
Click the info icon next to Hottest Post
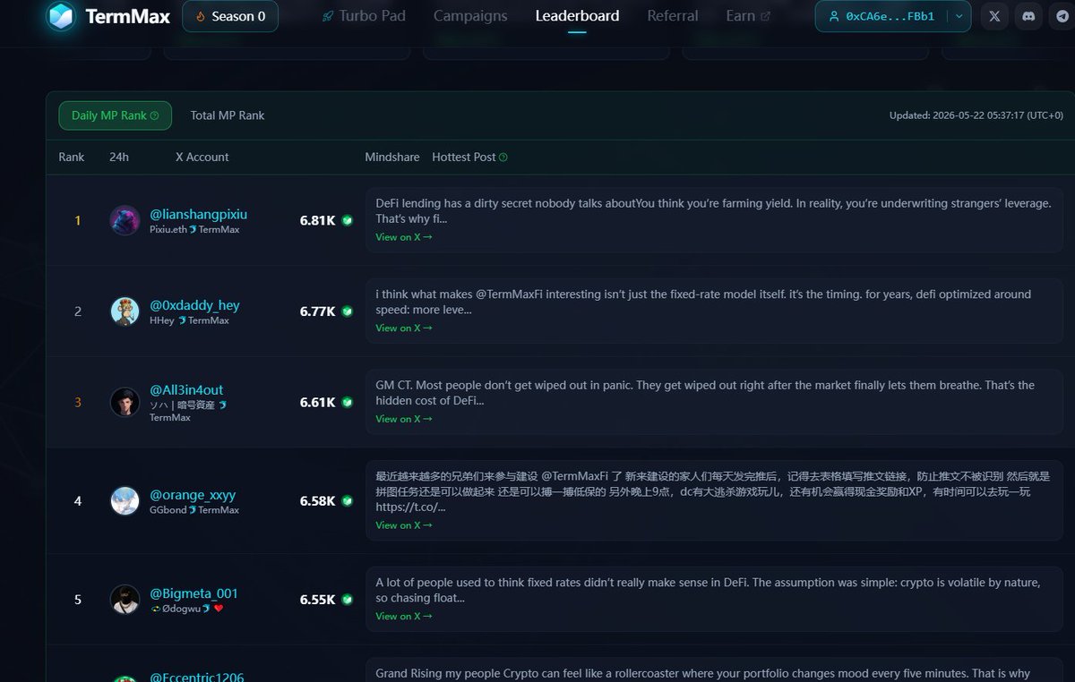(503, 158)
